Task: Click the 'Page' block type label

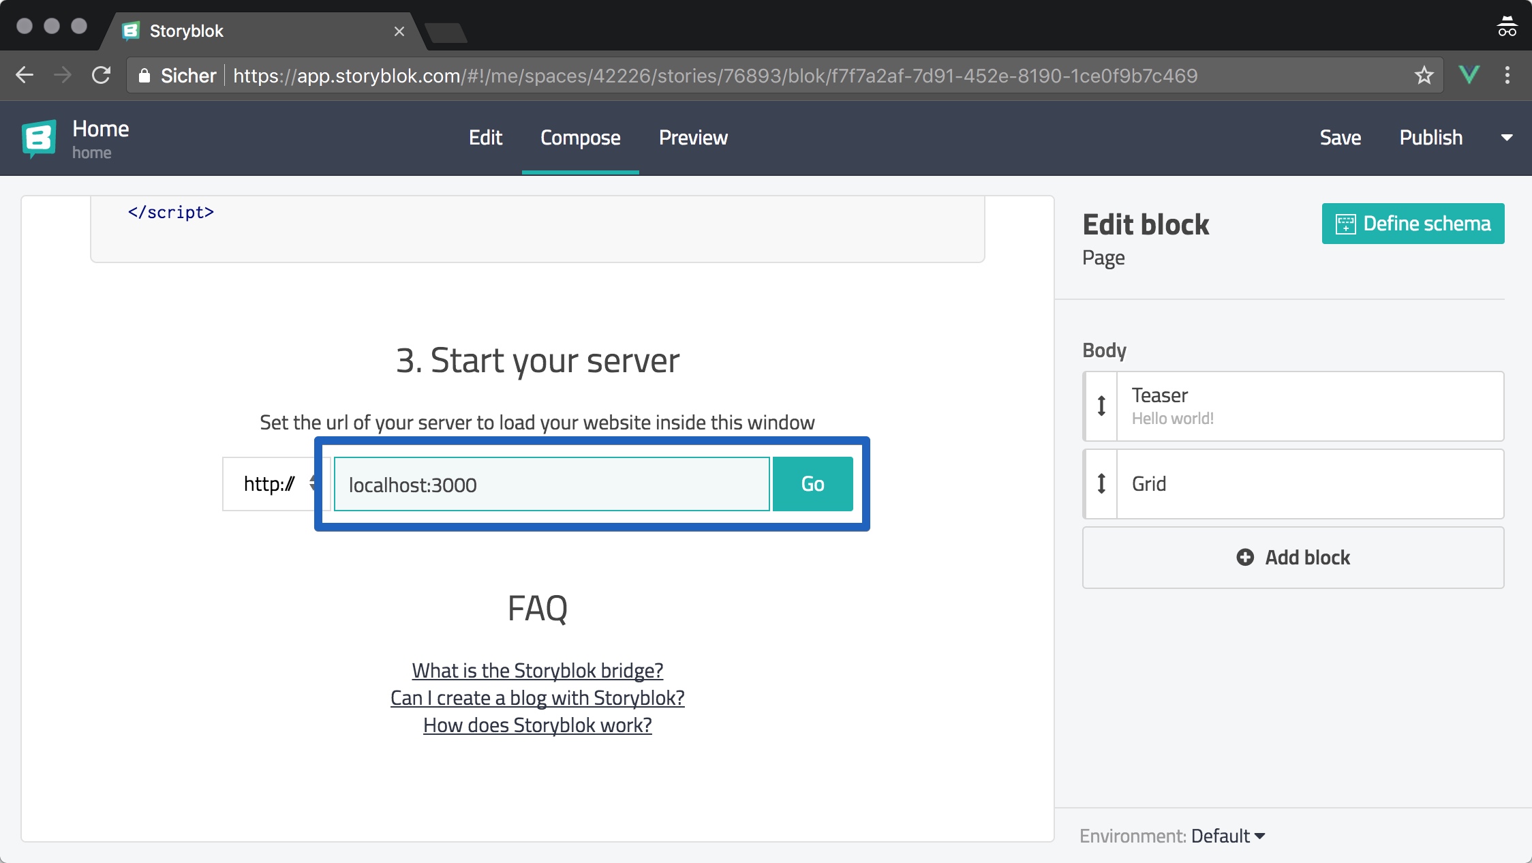Action: tap(1103, 258)
